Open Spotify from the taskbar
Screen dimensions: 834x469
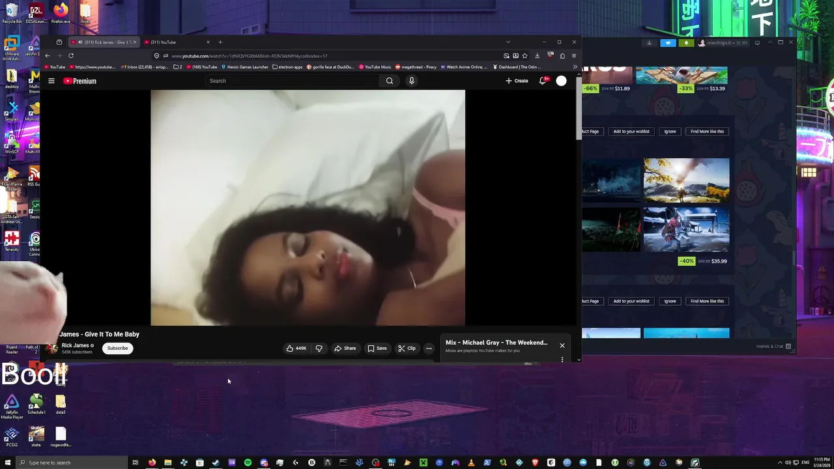click(248, 462)
